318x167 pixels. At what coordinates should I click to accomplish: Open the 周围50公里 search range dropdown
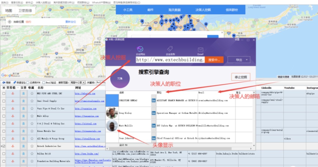pyautogui.click(x=77, y=83)
